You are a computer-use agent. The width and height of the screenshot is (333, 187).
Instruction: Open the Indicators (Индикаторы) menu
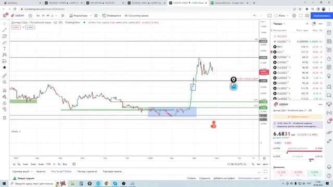pos(79,16)
